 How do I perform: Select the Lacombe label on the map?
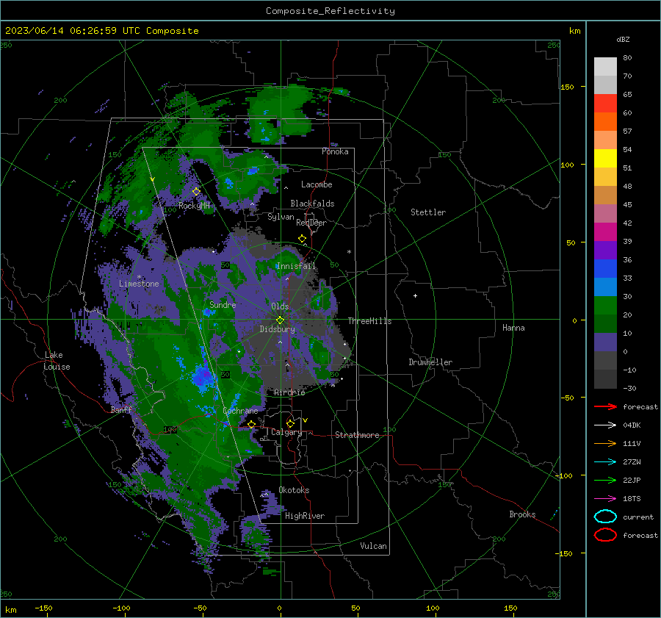click(317, 184)
